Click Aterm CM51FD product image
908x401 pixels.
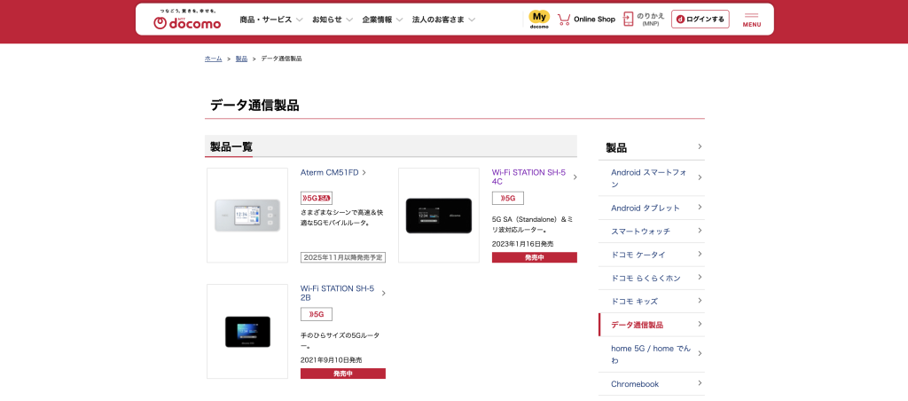[247, 215]
